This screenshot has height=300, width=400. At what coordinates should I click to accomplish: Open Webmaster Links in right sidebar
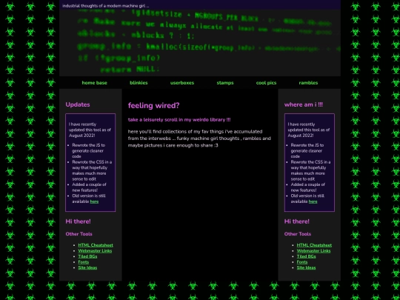pos(313,251)
